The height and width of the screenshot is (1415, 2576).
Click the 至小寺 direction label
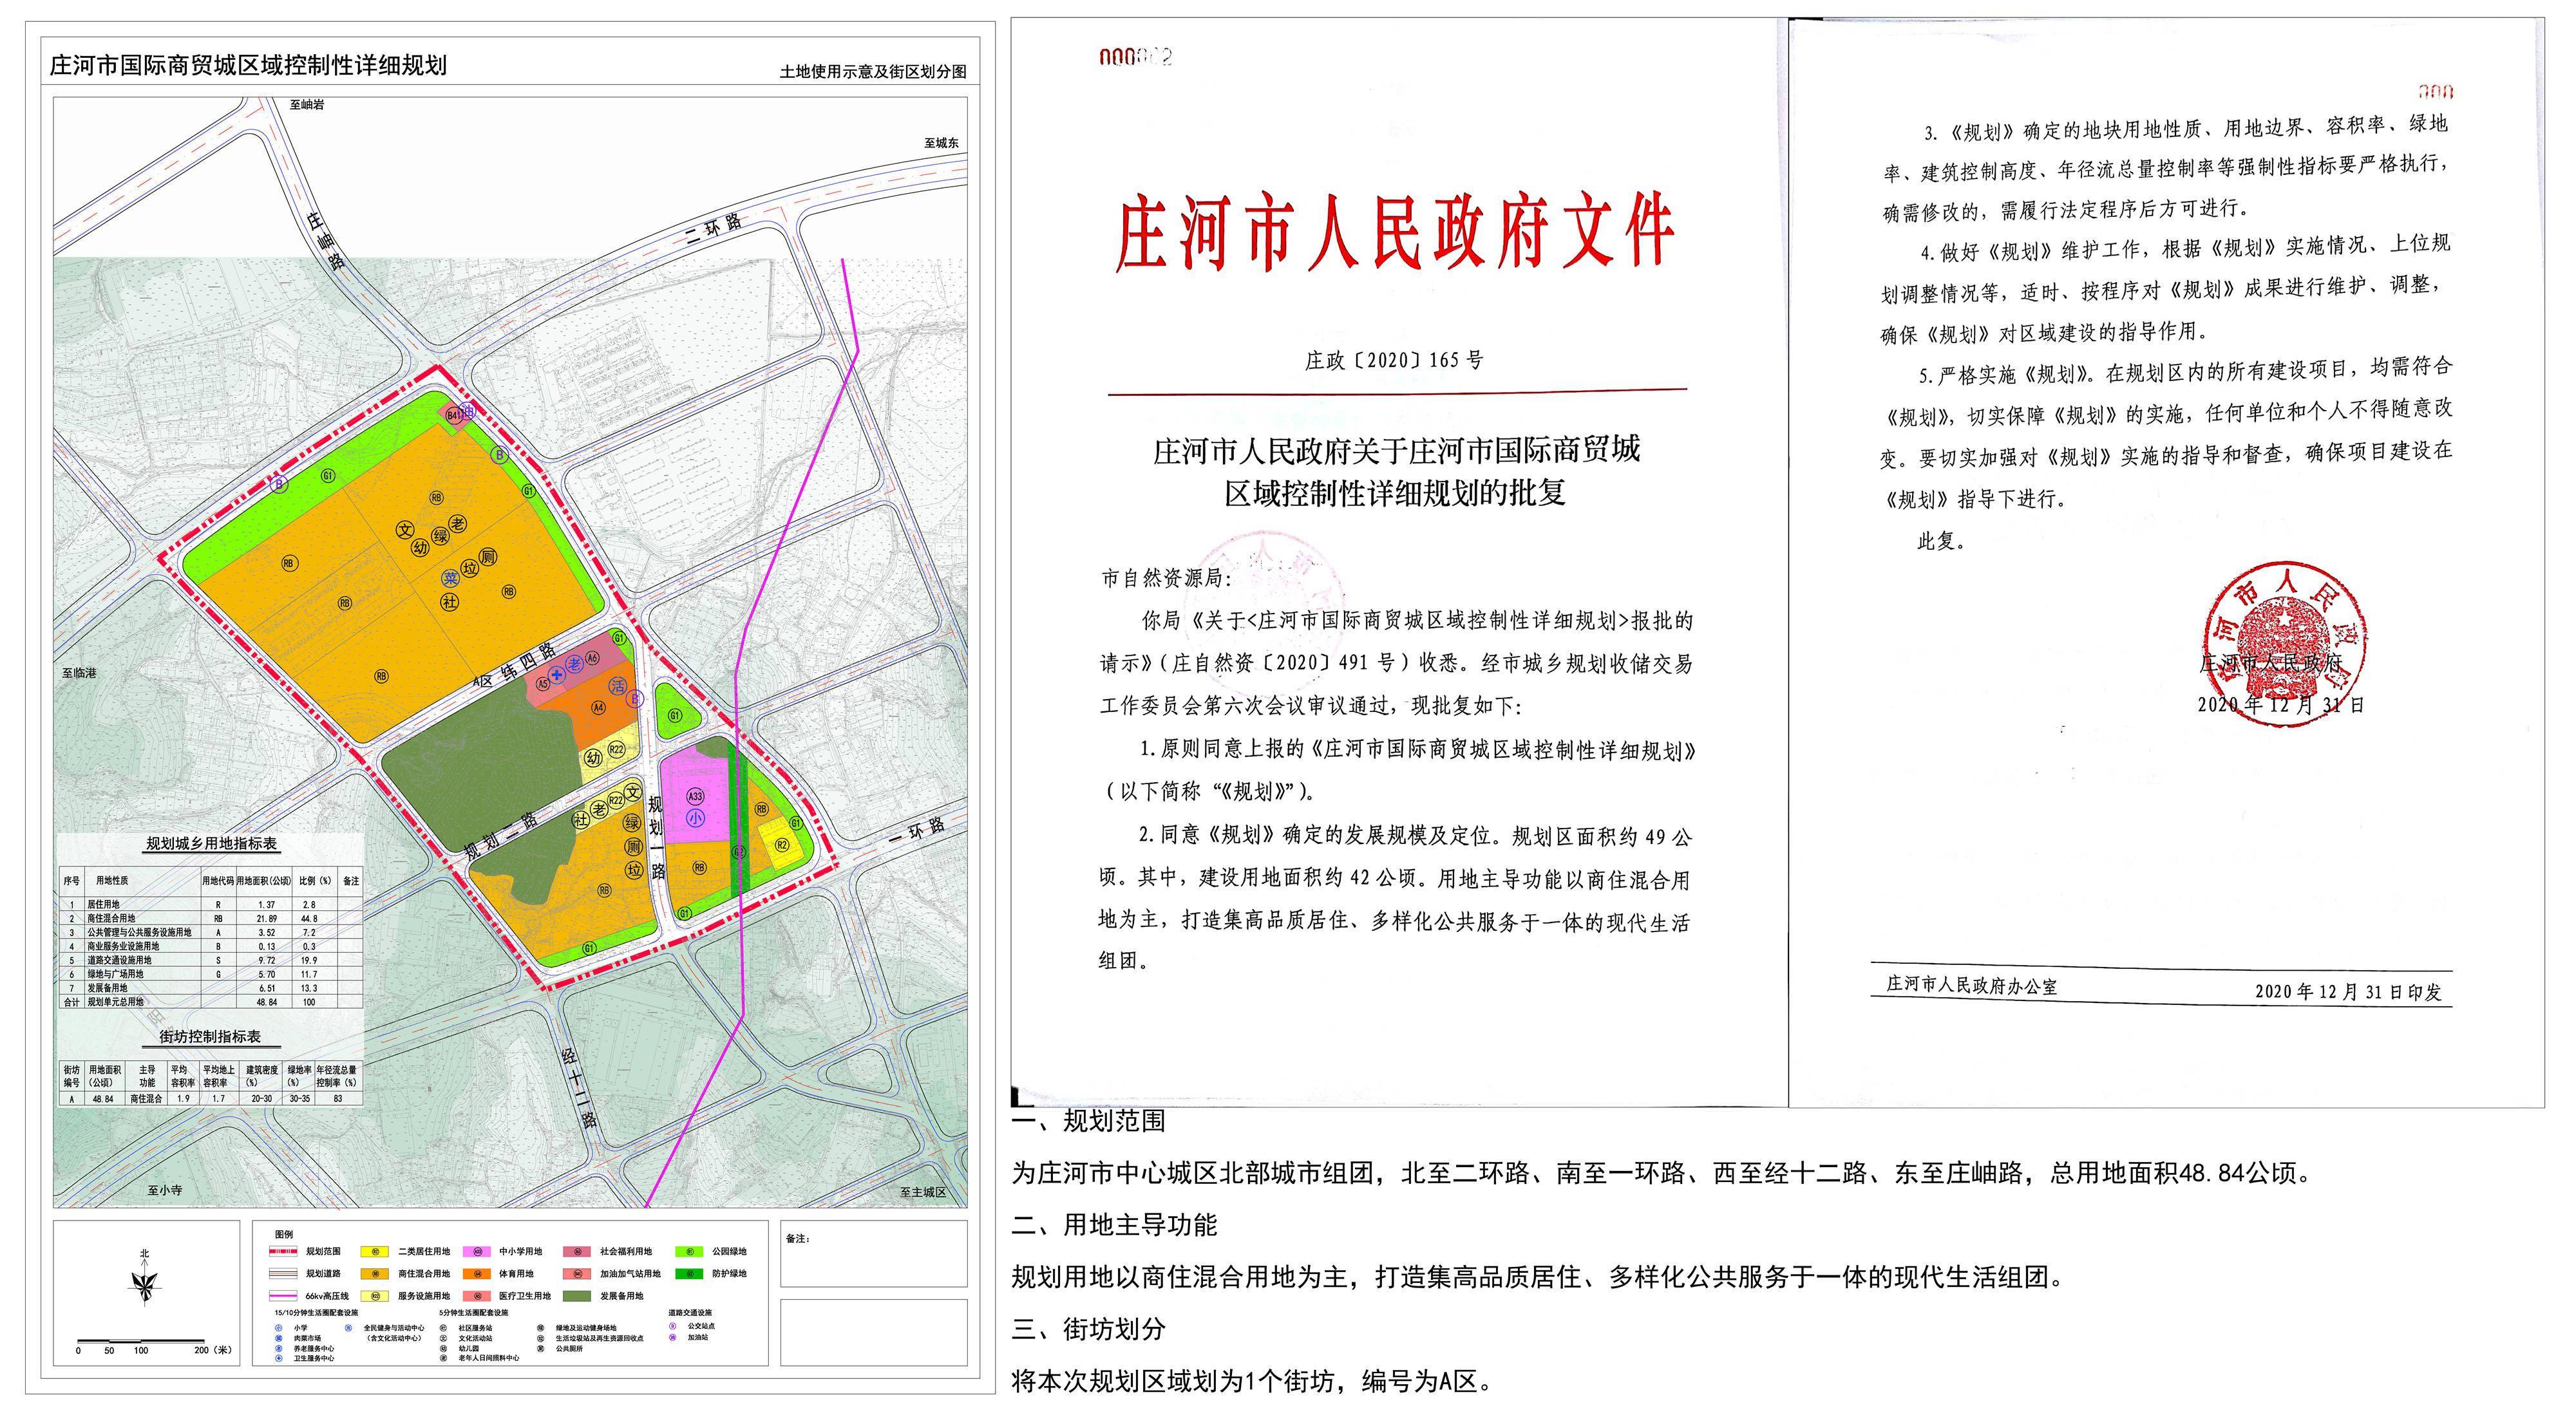point(165,1190)
